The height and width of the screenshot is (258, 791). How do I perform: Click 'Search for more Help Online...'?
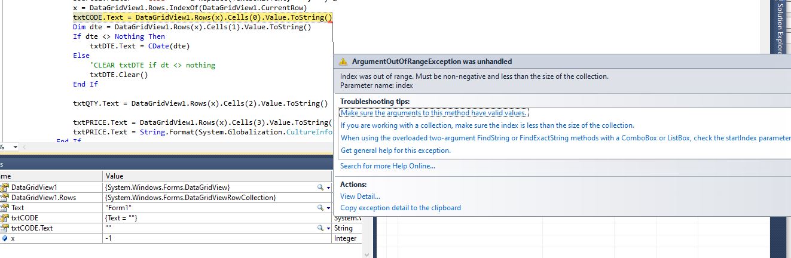click(x=387, y=166)
